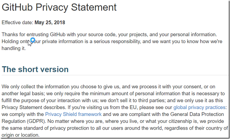230x139 pixels.
Task: Click the word entrusting in intro
Action: [x=37, y=35]
